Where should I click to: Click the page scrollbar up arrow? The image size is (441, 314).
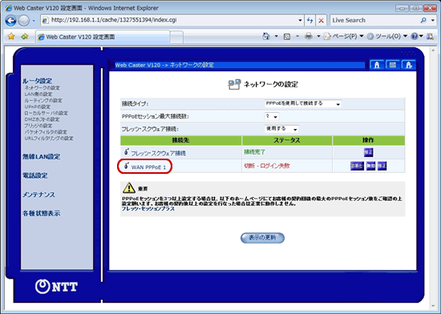(x=433, y=50)
